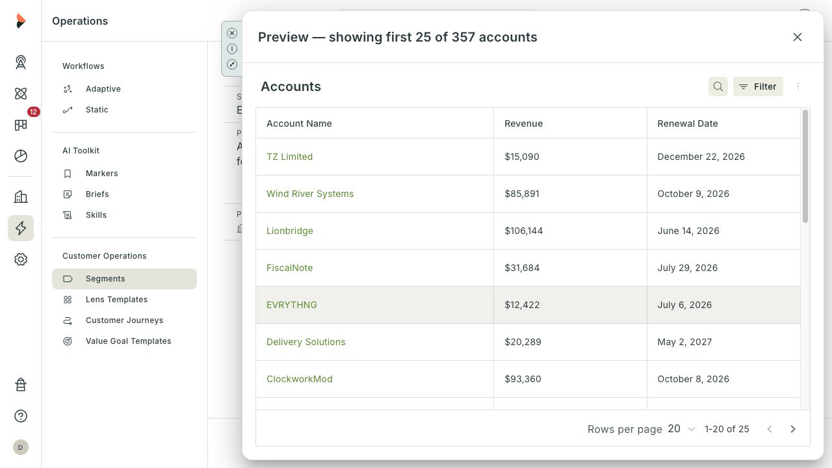
Task: Open Rows per page dropdown
Action: coord(682,429)
